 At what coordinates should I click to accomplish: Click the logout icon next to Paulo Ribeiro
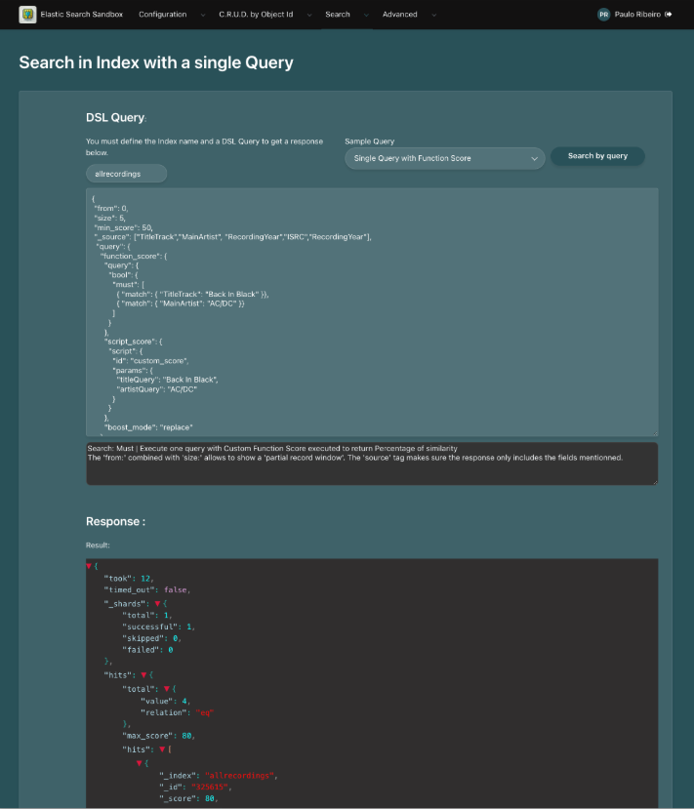click(669, 15)
